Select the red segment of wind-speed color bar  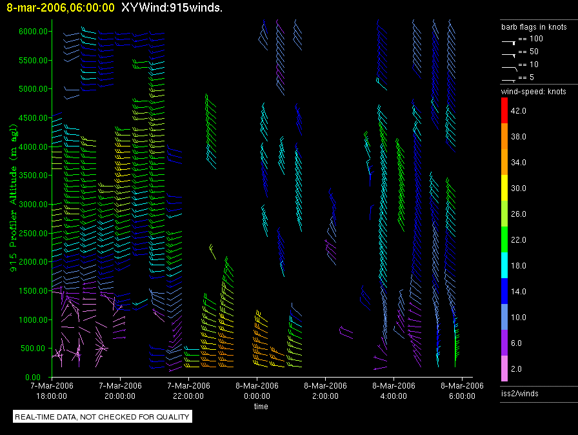tap(505, 110)
